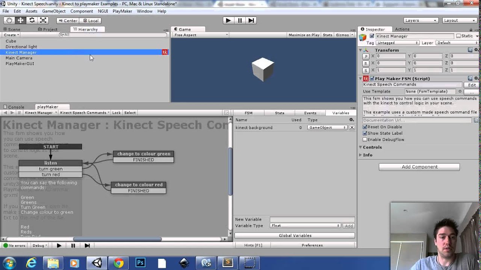This screenshot has width=481, height=270.
Task: Toggle the Local orientation button
Action: (91, 21)
